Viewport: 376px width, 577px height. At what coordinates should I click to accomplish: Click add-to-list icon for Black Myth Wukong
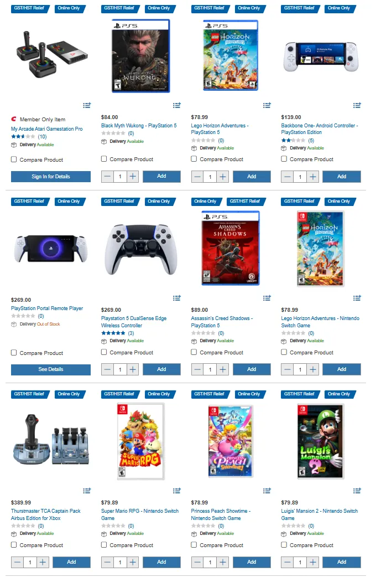pos(177,105)
